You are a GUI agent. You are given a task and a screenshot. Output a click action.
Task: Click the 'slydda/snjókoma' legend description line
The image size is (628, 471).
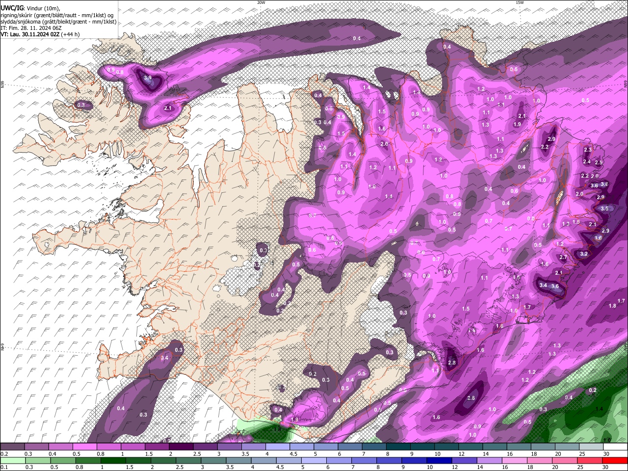(x=58, y=22)
